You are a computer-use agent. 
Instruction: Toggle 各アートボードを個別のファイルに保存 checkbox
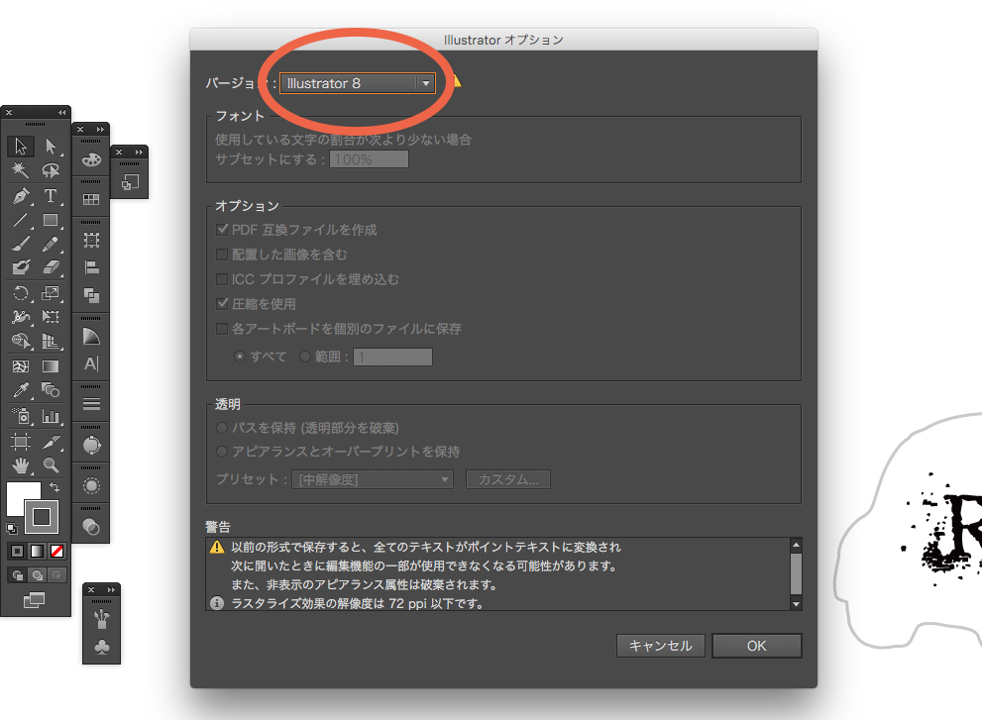coord(222,329)
